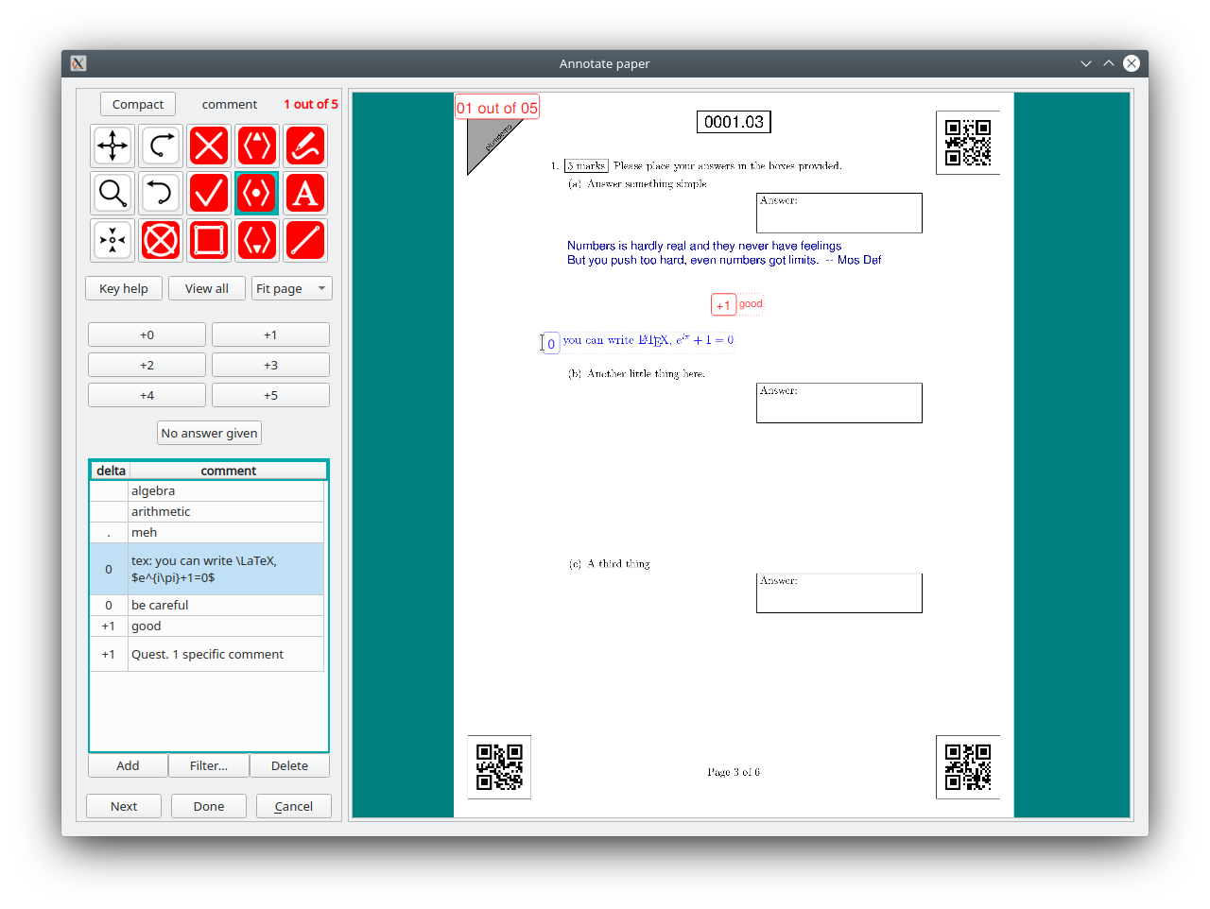Select the comment-up bracket arrow tool
This screenshot has width=1210, height=909.
(257, 146)
